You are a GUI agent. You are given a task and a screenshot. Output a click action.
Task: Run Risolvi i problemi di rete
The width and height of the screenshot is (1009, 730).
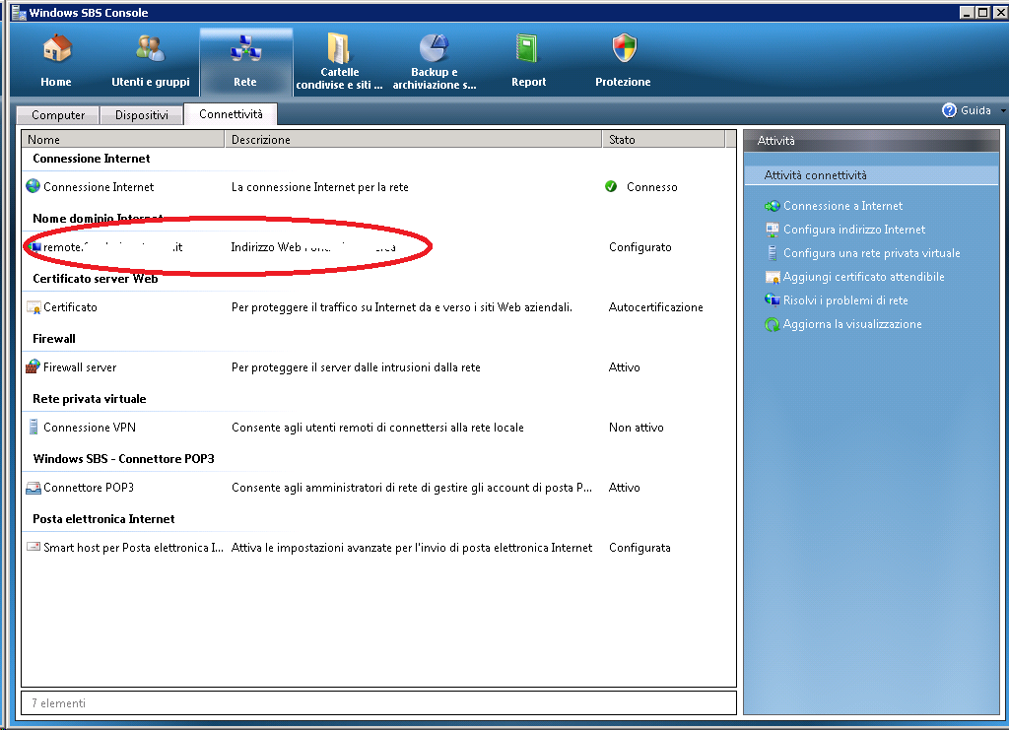pyautogui.click(x=845, y=300)
